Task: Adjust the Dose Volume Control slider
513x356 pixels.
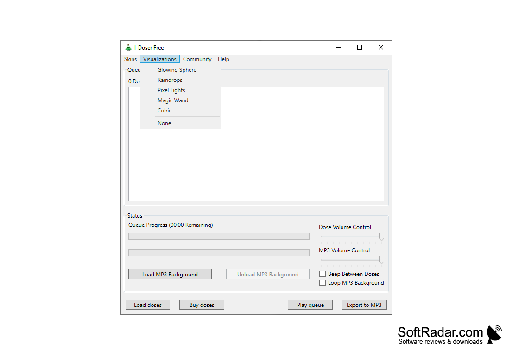Action: (381, 237)
